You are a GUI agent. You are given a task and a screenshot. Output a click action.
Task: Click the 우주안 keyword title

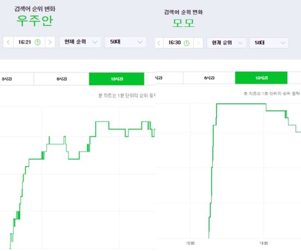pos(34,21)
